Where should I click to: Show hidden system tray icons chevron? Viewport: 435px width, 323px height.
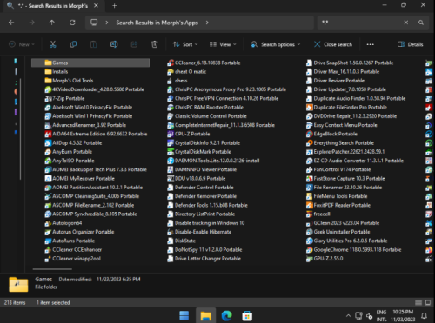coord(348,315)
